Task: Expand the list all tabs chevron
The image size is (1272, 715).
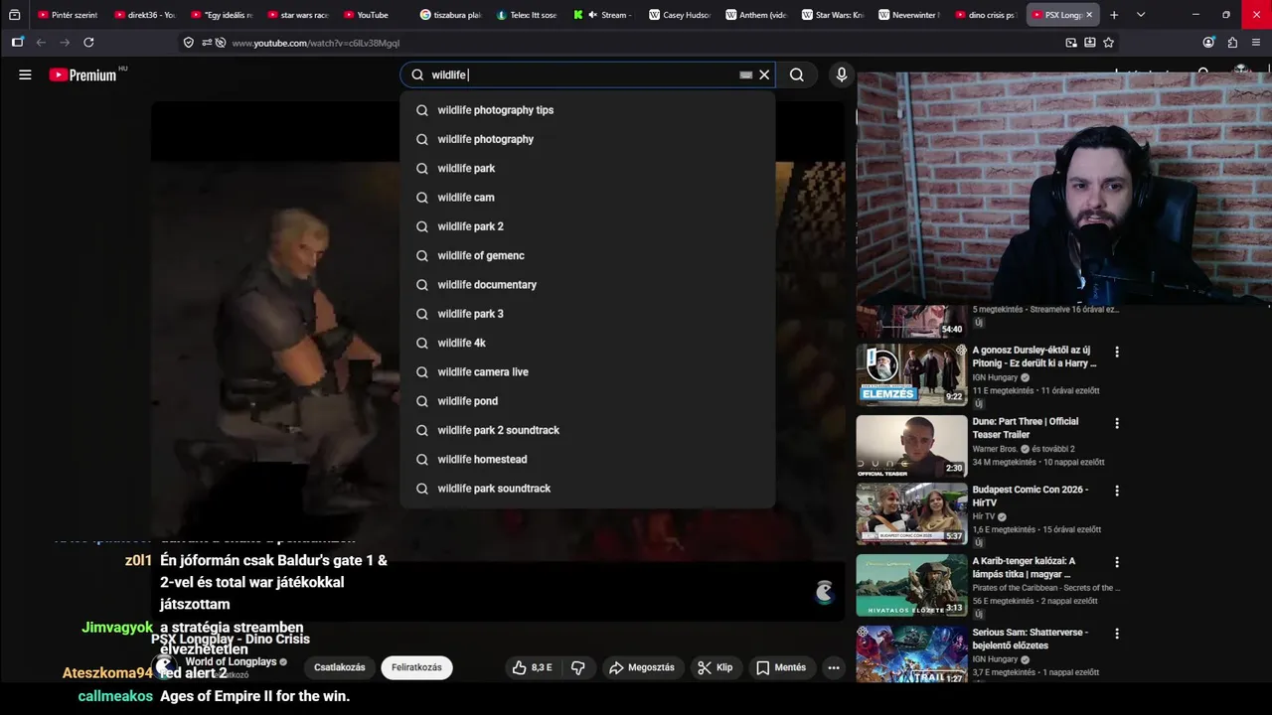Action: (1140, 15)
